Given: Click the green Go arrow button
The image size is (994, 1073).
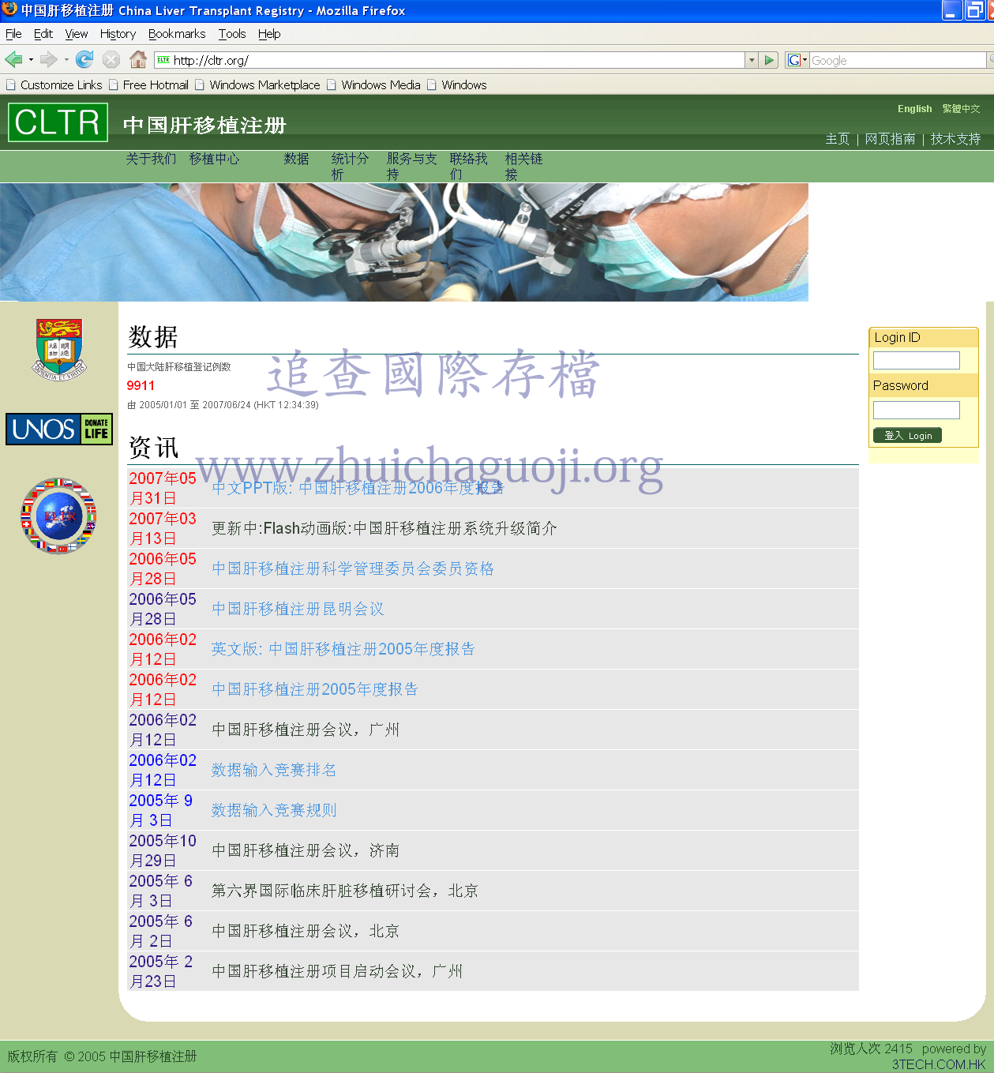Looking at the screenshot, I should [x=770, y=60].
